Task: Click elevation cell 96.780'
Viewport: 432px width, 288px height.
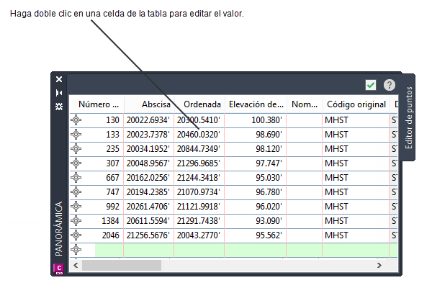Action: click(256, 192)
